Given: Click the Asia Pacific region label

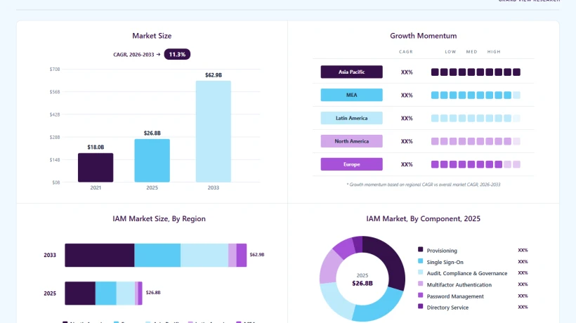Looking at the screenshot, I should point(351,72).
